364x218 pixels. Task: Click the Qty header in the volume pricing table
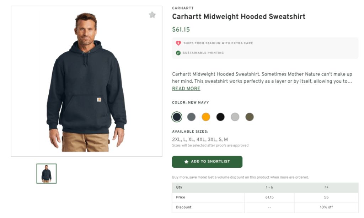179,188
